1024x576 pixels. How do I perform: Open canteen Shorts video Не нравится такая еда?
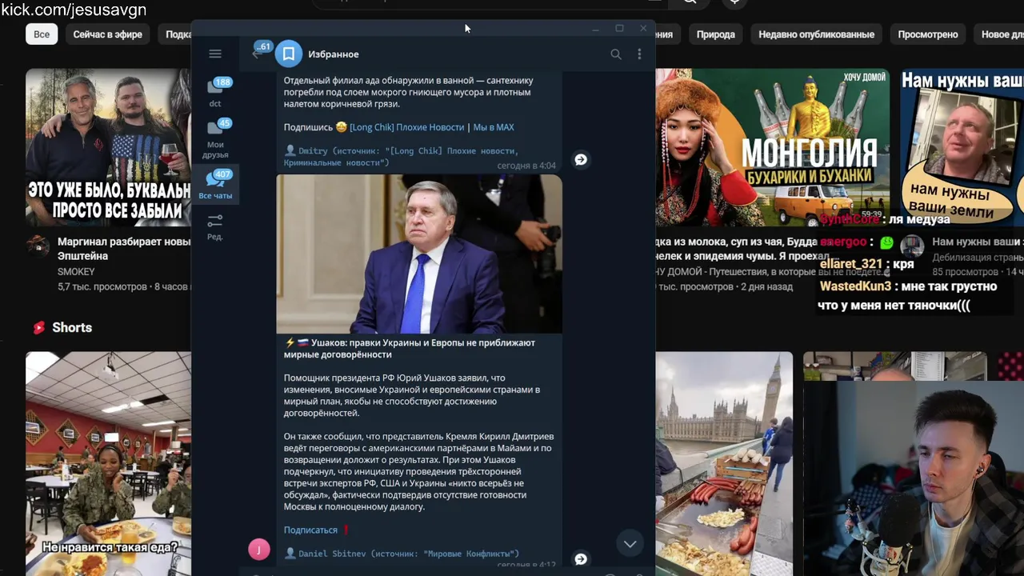click(108, 464)
